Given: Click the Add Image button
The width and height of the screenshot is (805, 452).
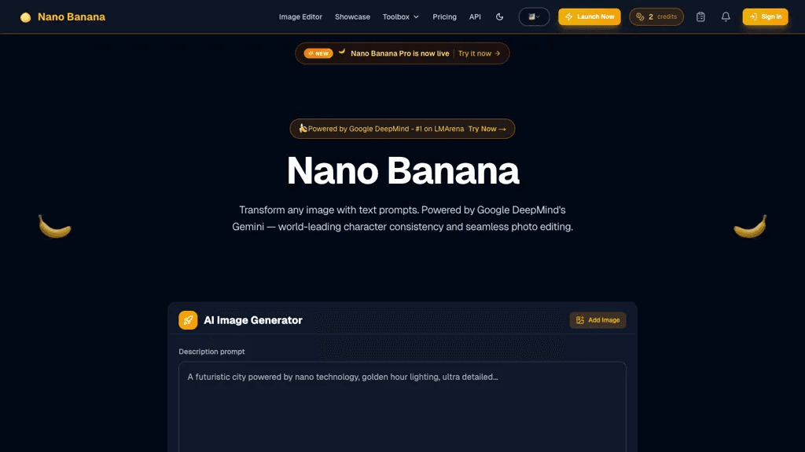Looking at the screenshot, I should click(x=597, y=320).
